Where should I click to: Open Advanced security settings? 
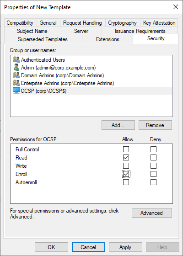tap(152, 213)
